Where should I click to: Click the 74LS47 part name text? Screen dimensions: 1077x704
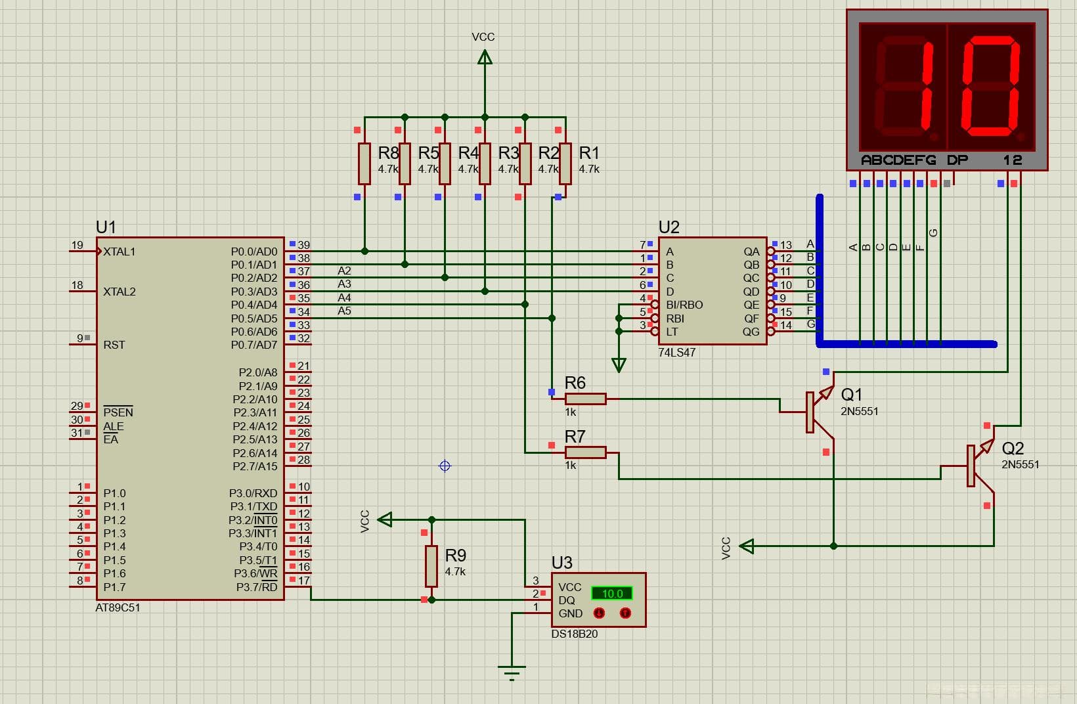[676, 352]
